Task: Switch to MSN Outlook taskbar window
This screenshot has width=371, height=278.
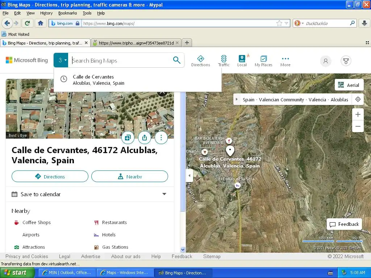Action: 67,273
